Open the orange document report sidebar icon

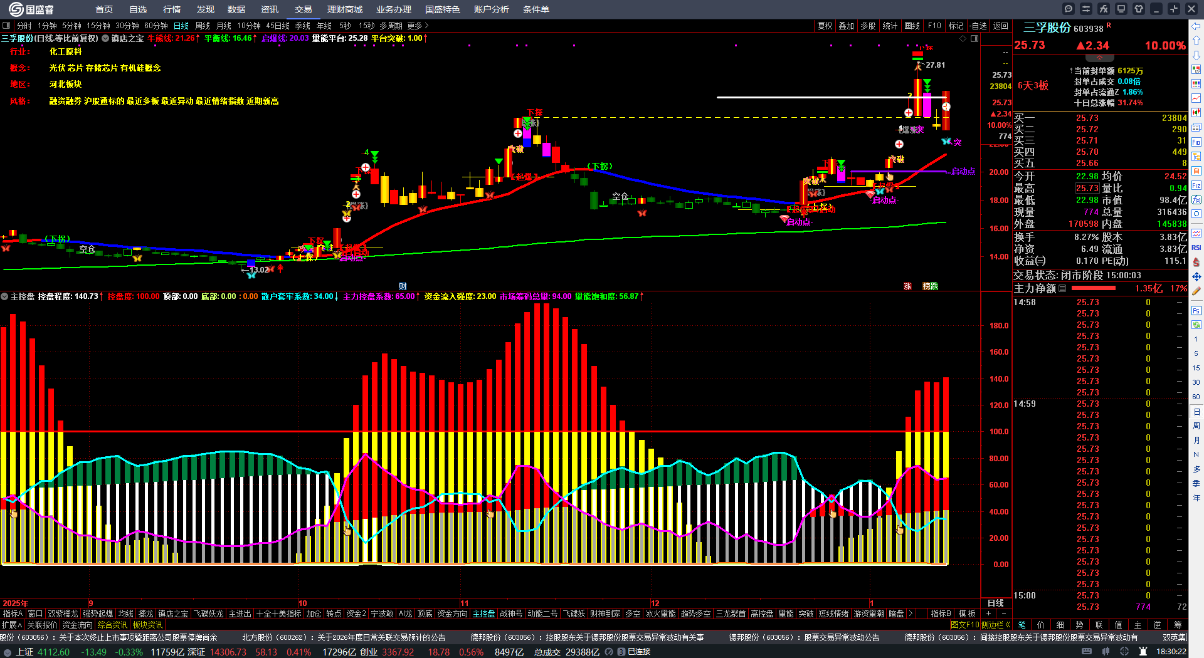(x=1196, y=171)
